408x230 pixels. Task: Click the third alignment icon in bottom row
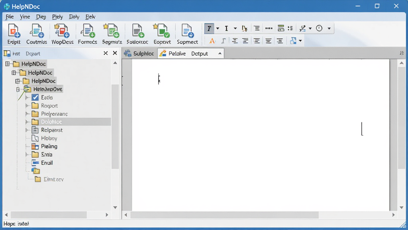click(257, 41)
